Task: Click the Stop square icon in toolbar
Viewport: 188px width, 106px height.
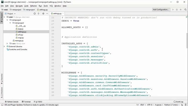Action: click(x=181, y=10)
